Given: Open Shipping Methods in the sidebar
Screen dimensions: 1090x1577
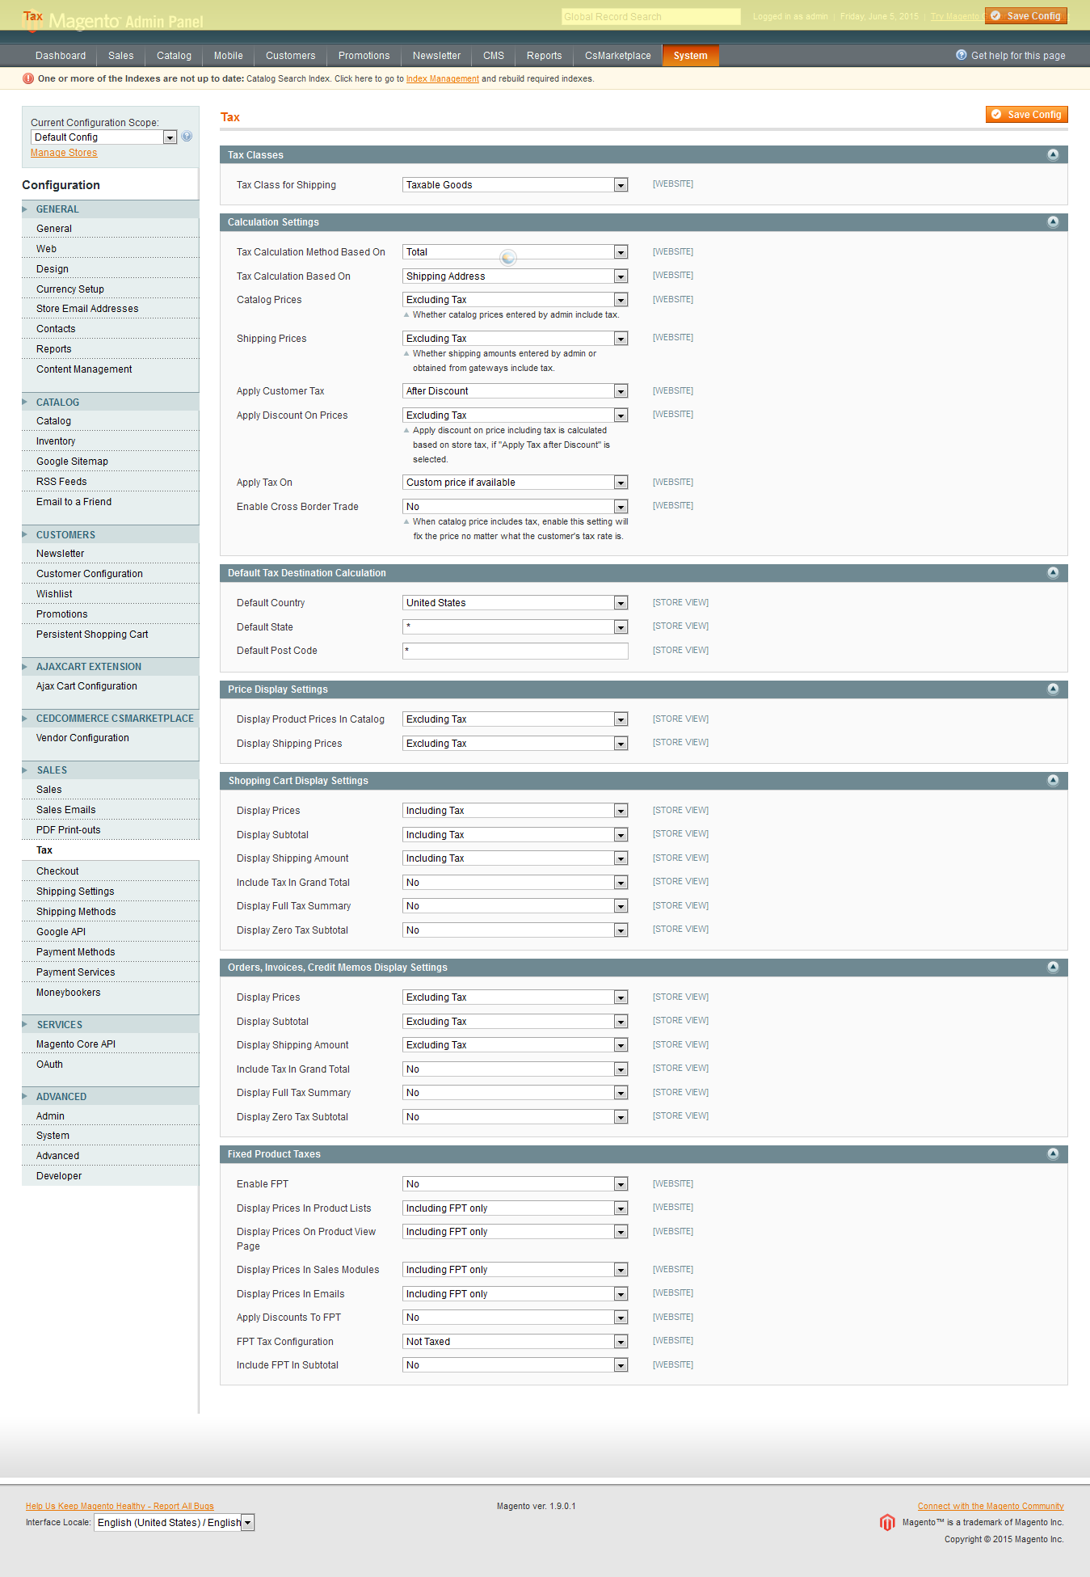Looking at the screenshot, I should tap(110, 912).
